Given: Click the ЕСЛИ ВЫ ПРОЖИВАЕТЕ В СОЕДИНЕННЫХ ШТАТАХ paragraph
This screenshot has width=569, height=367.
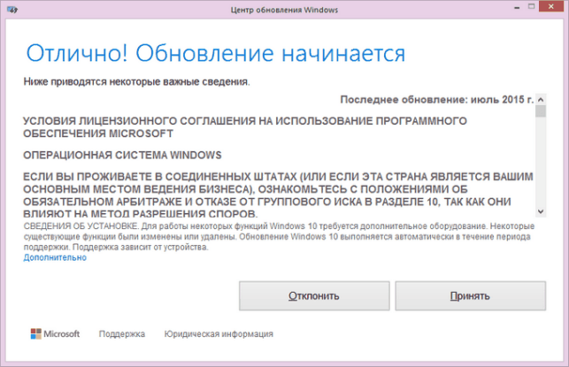Looking at the screenshot, I should click(278, 195).
